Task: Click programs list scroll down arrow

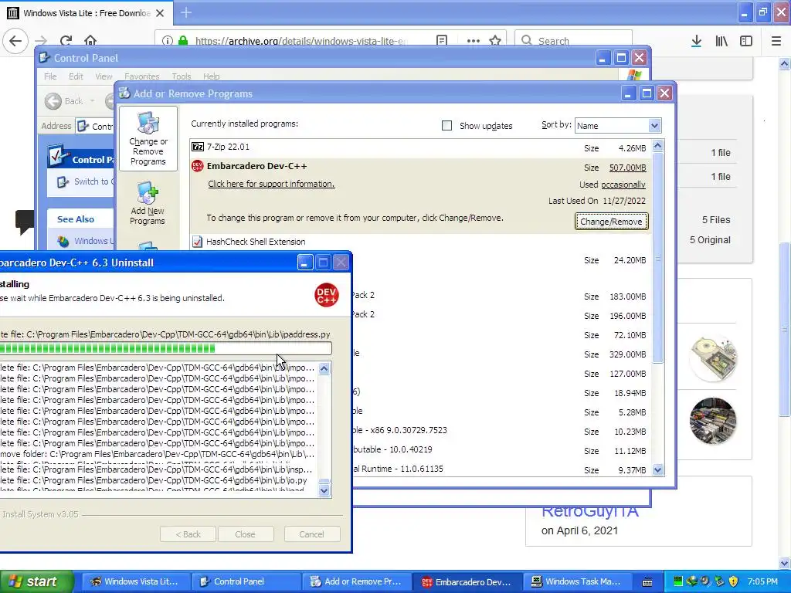Action: (x=657, y=470)
